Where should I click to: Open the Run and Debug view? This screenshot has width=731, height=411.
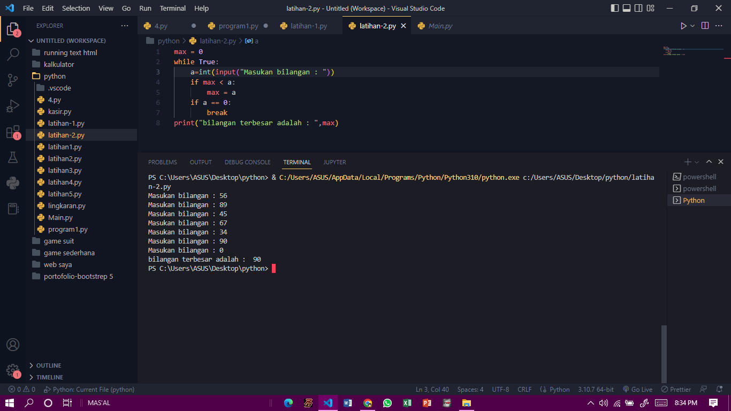pos(13,105)
